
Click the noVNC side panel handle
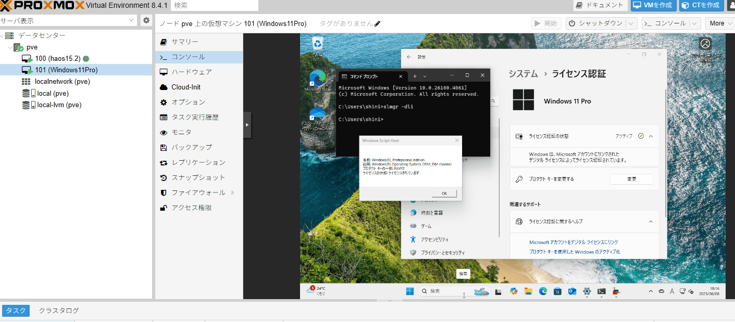(247, 125)
